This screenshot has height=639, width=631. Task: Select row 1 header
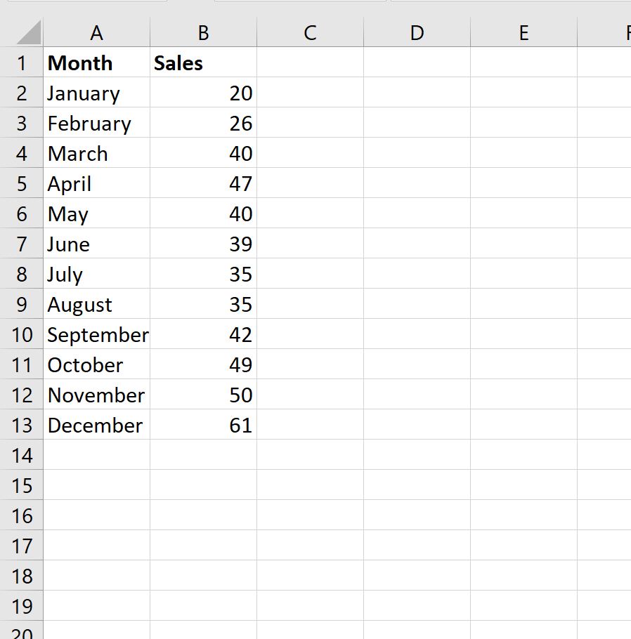[21, 62]
